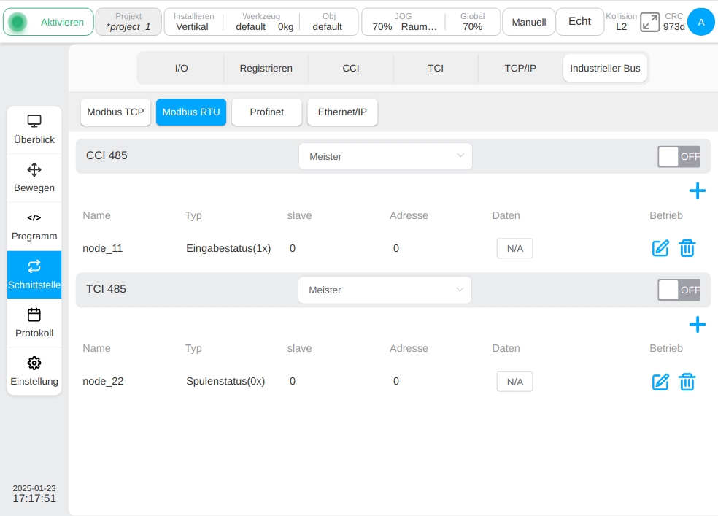
Task: Click the Aktivieren button
Action: tap(48, 22)
